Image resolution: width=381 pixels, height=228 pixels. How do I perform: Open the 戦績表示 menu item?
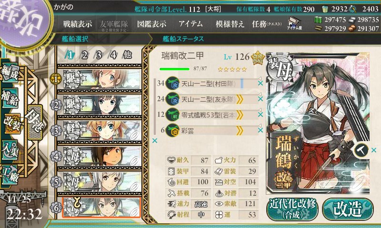[78, 24]
